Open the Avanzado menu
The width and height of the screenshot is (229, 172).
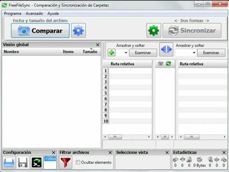34,13
